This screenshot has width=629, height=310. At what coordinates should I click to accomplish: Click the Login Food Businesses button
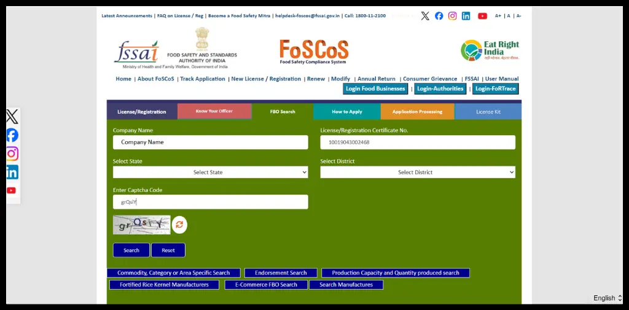point(375,88)
